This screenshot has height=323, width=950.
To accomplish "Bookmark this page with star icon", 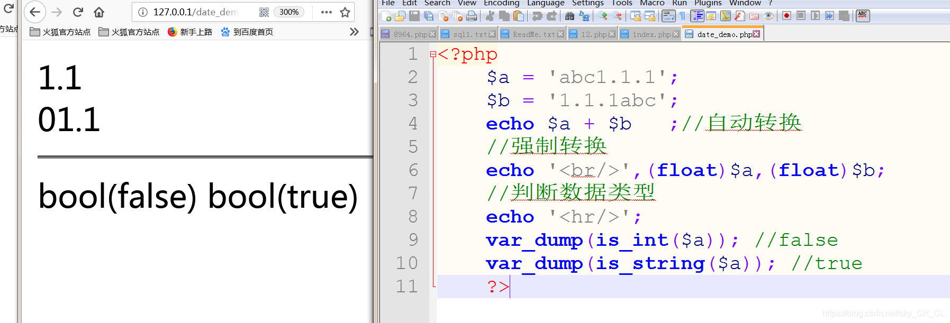I will pos(345,12).
